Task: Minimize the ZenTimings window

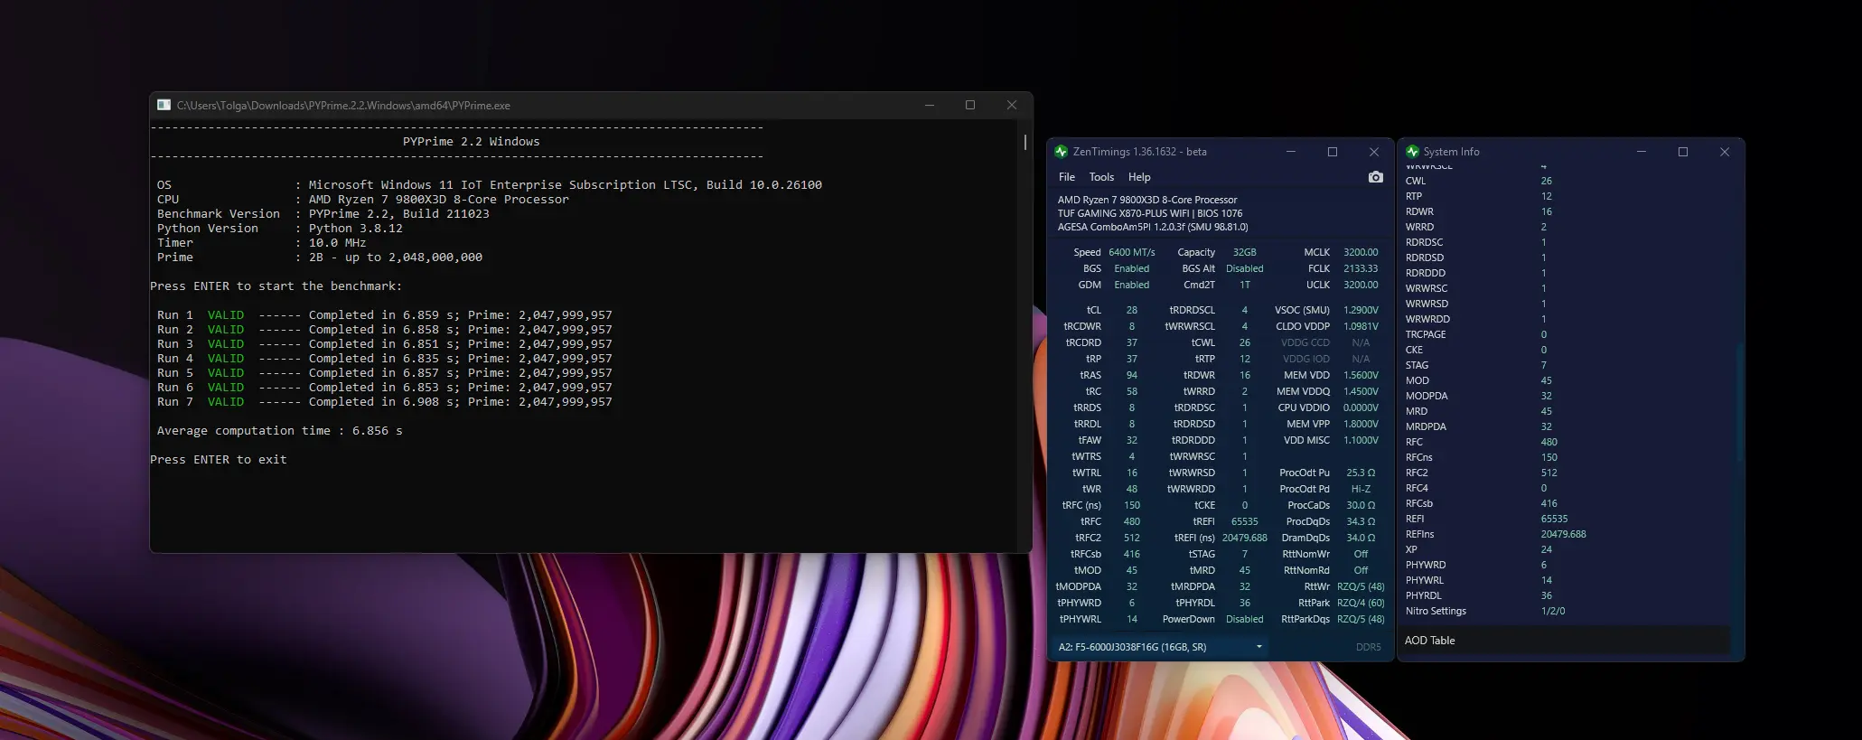Action: tap(1290, 152)
